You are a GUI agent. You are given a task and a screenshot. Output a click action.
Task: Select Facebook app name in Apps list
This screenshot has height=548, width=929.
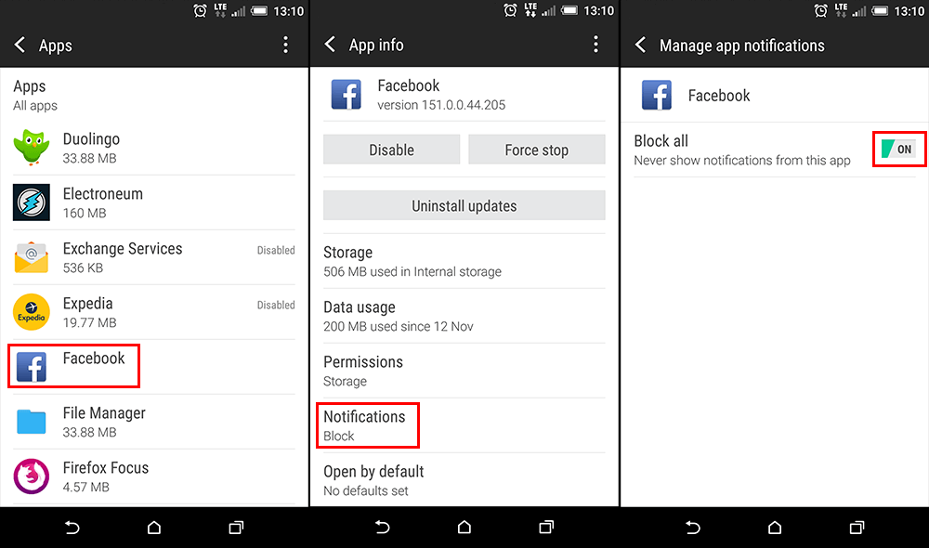(94, 358)
